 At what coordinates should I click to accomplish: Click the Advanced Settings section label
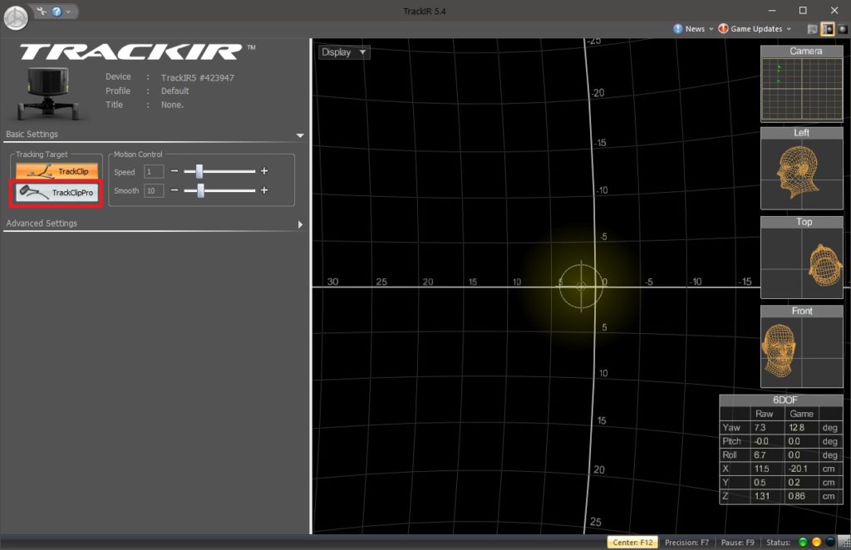42,223
